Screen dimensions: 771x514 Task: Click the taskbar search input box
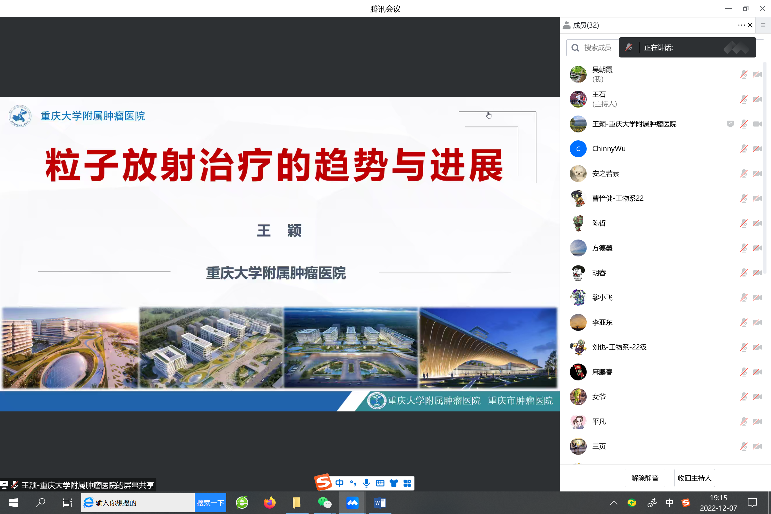[138, 503]
